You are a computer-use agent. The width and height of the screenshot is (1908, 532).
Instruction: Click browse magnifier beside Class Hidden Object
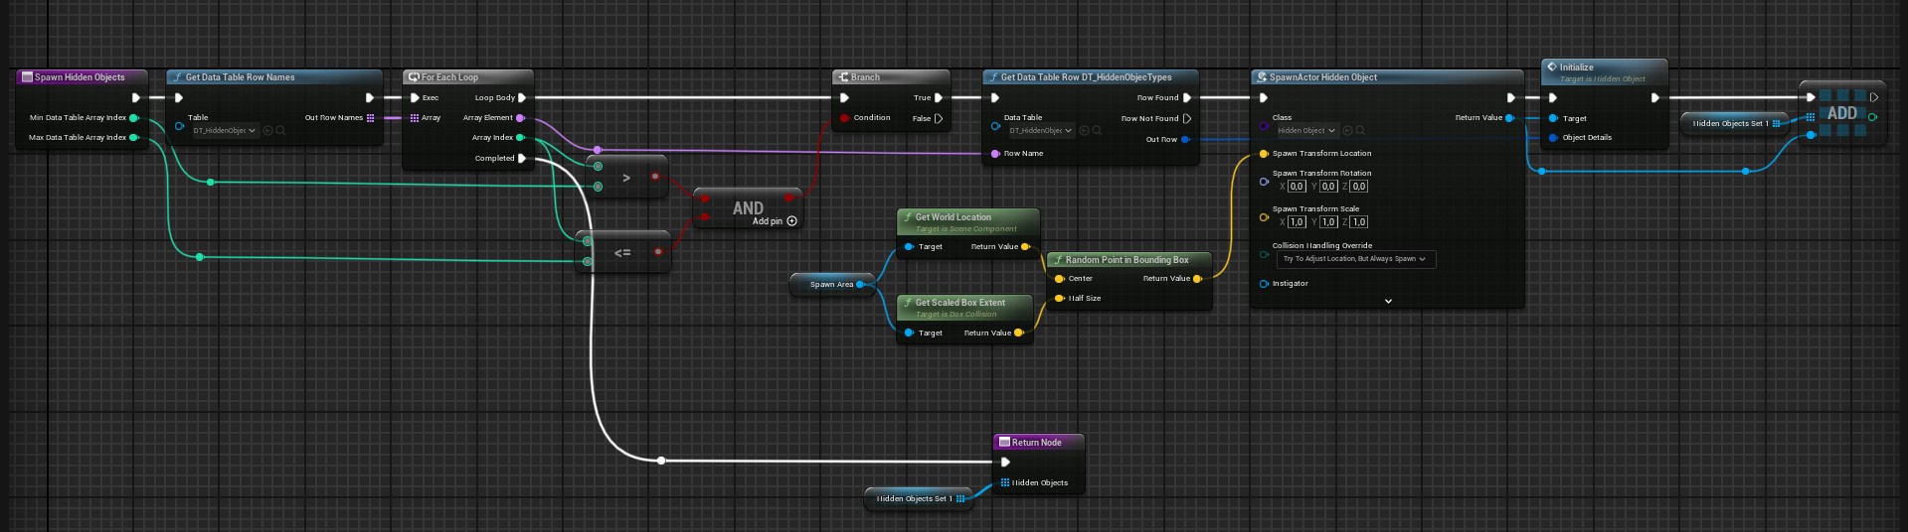pos(1360,131)
